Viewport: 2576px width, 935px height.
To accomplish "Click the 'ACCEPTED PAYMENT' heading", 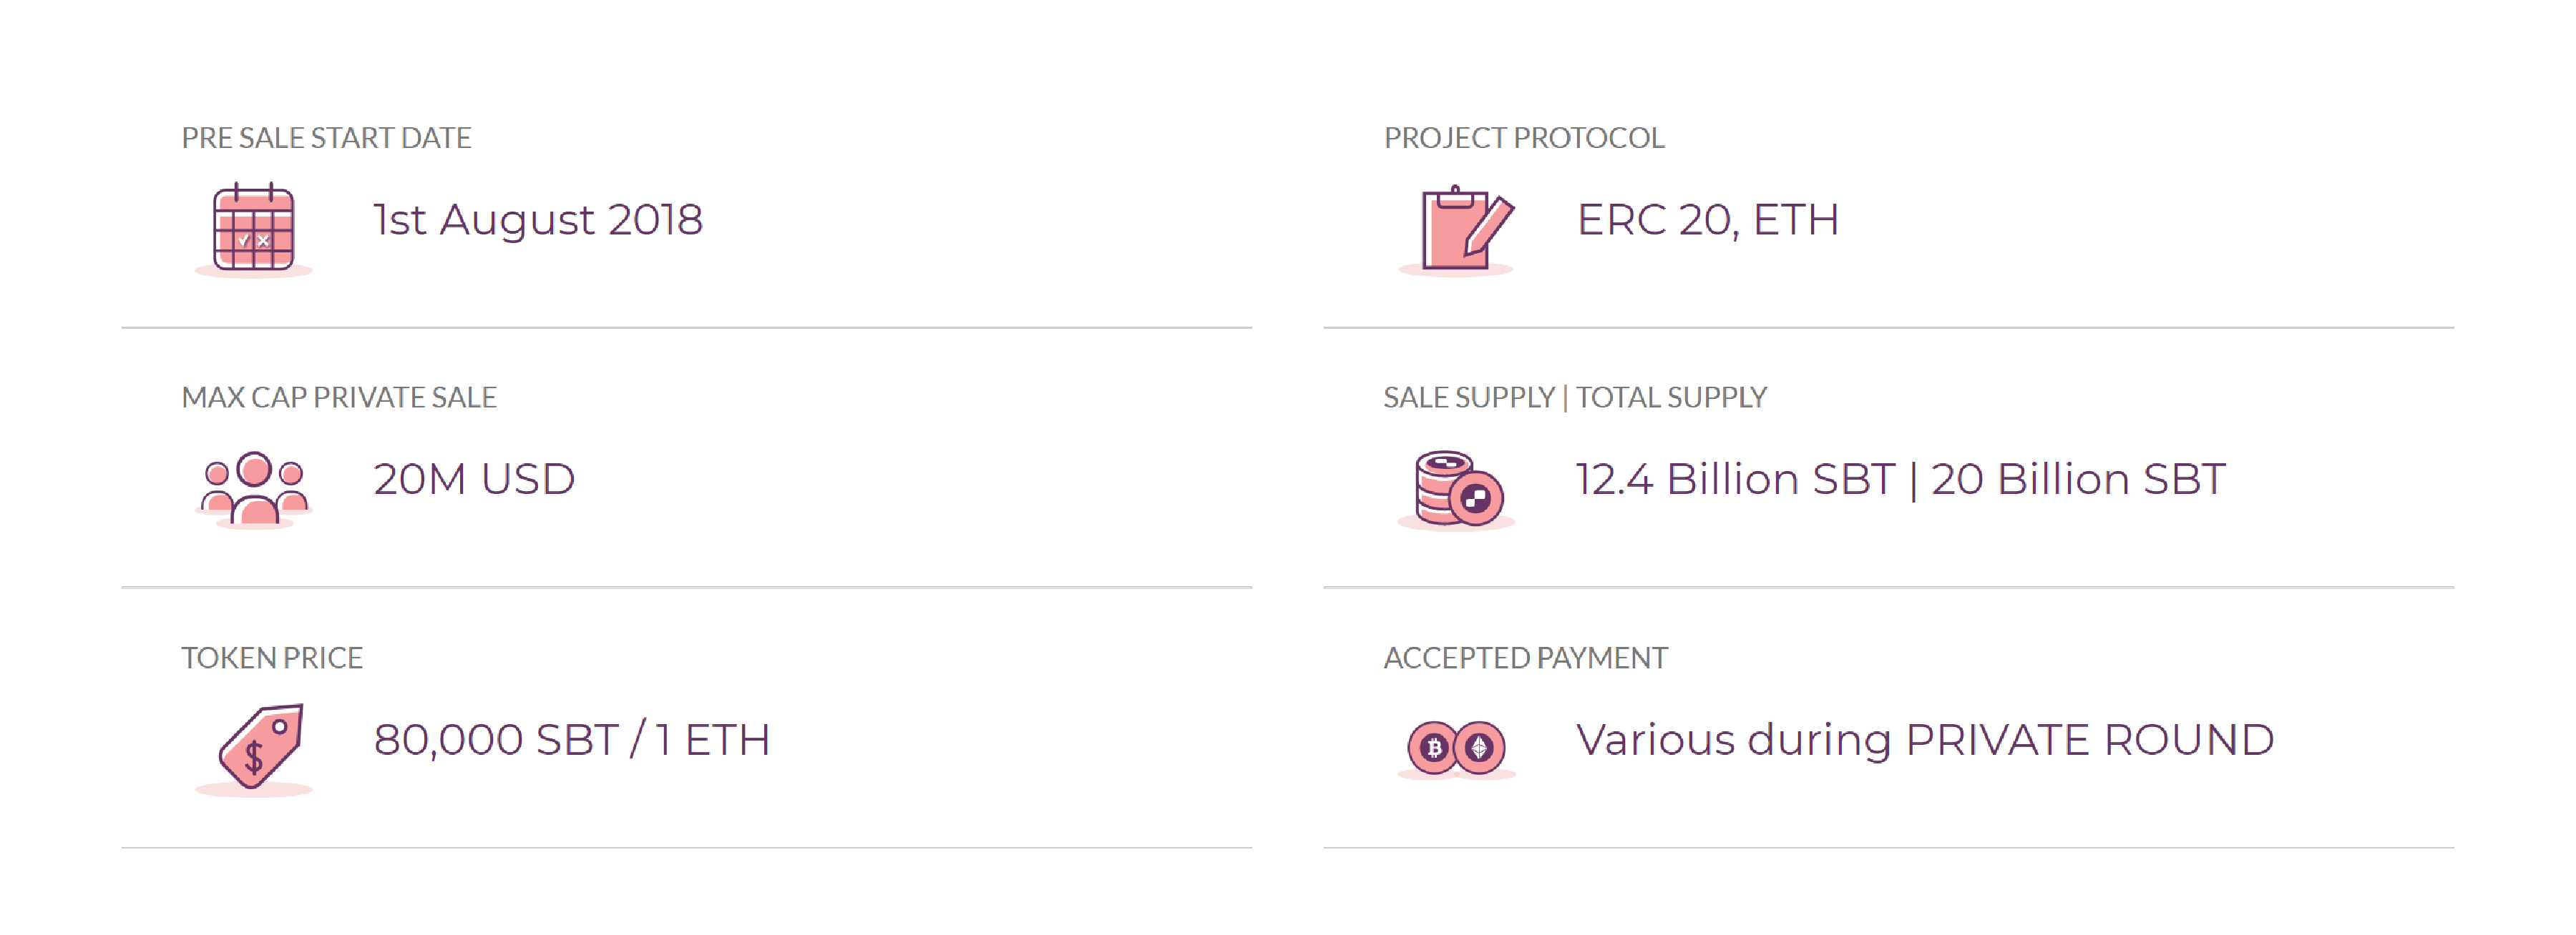I will (1525, 658).
